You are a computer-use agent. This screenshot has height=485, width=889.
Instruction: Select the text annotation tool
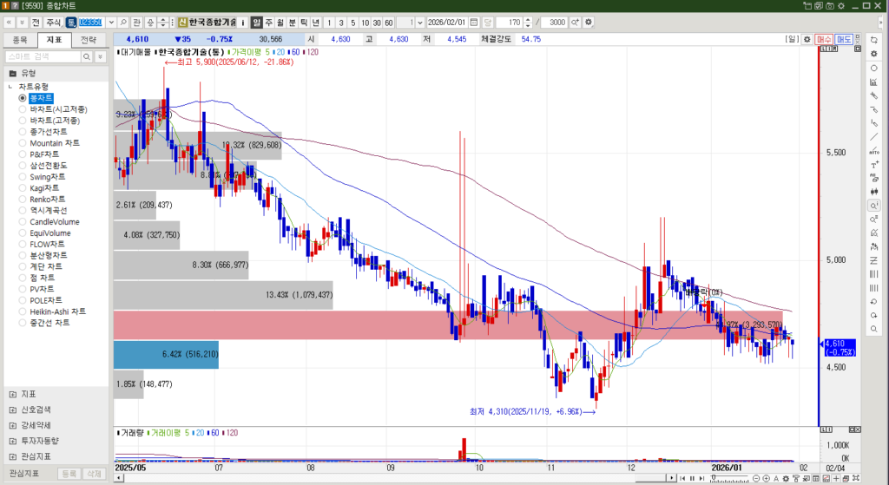click(x=873, y=165)
